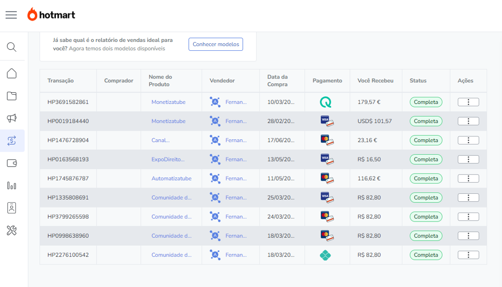Open actions menu for HP0998638960

click(x=468, y=236)
